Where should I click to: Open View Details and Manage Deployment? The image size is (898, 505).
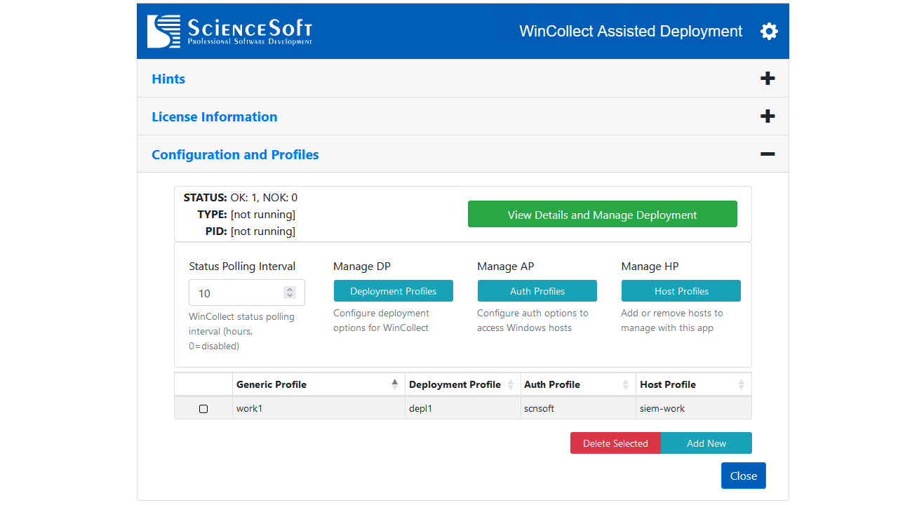[602, 214]
